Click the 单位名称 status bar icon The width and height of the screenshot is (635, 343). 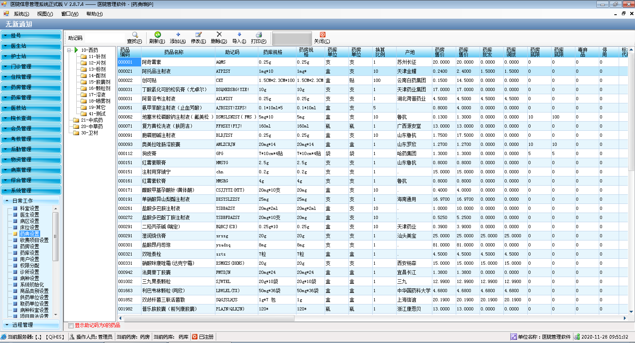tap(514, 337)
